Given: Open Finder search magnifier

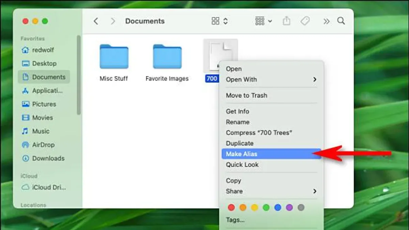Looking at the screenshot, I should point(341,21).
